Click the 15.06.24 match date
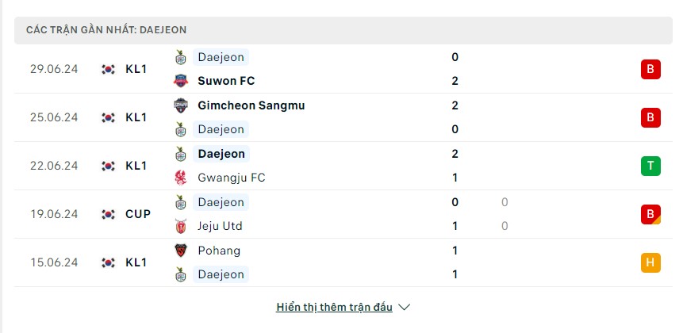The image size is (683, 333). [54, 262]
